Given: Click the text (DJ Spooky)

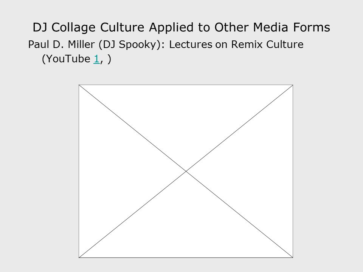Looking at the screenshot, I should (131, 45).
